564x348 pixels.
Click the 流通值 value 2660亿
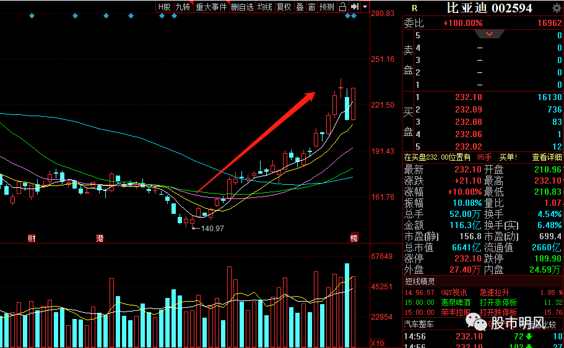click(547, 247)
